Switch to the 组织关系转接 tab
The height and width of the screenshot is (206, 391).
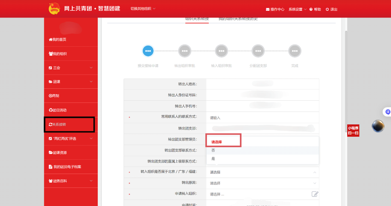coord(197,19)
